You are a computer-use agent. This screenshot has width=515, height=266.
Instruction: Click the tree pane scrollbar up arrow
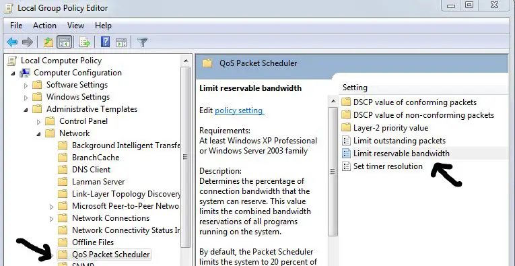tap(186, 61)
